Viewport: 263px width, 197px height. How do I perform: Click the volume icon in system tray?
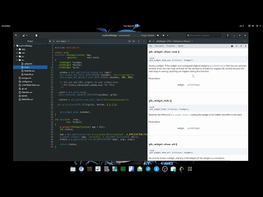click(253, 26)
